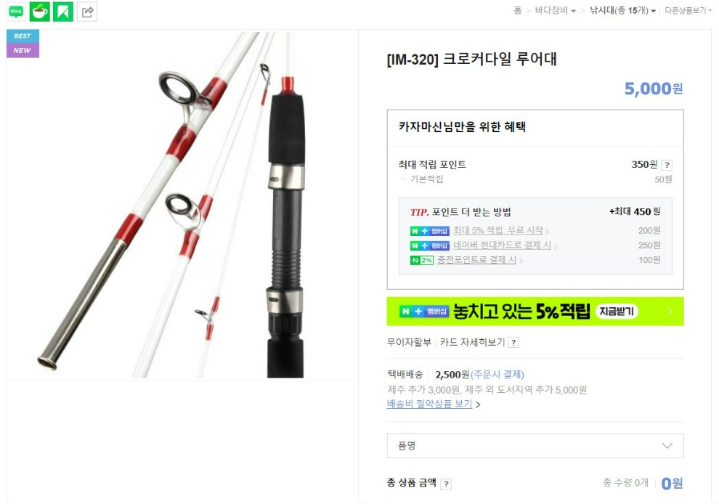Viewport: 719px width, 504px height.
Task: Share product to Naver Blog icon
Action: 16,12
